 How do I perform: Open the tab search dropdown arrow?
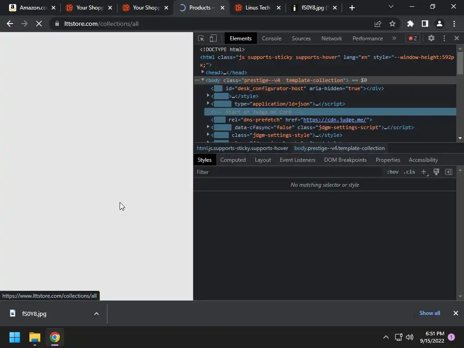pyautogui.click(x=391, y=6)
